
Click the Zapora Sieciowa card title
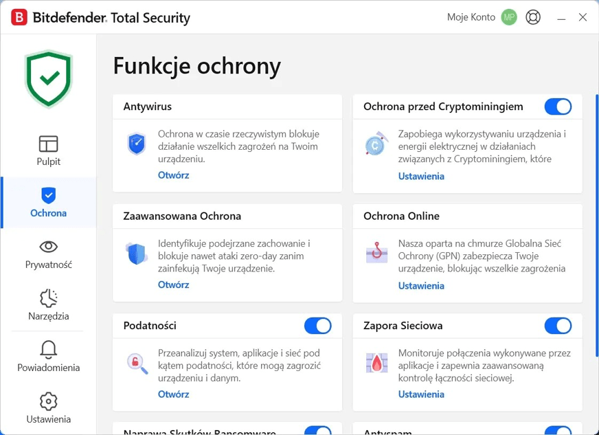(x=403, y=326)
